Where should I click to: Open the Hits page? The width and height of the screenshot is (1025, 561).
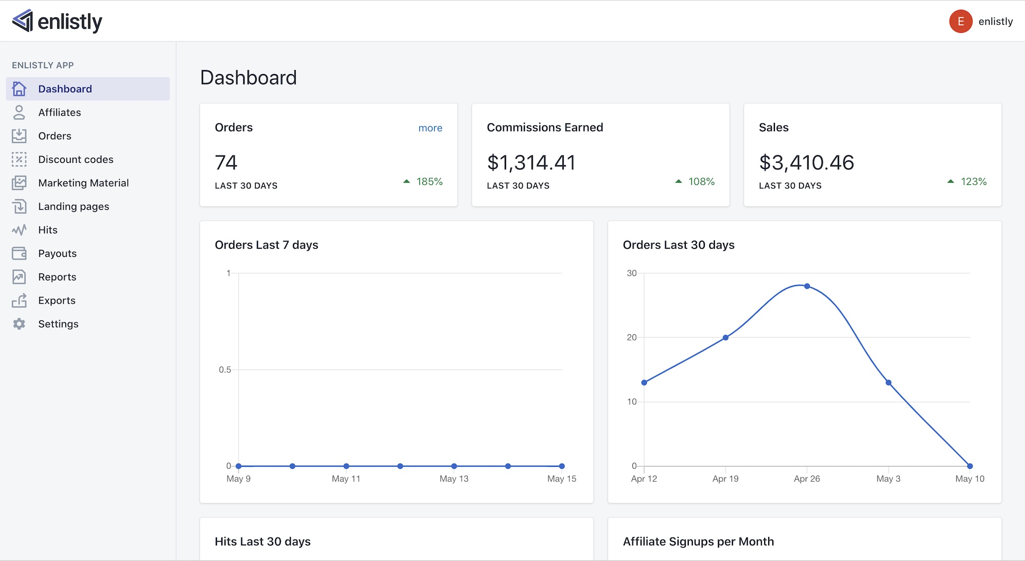point(88,230)
